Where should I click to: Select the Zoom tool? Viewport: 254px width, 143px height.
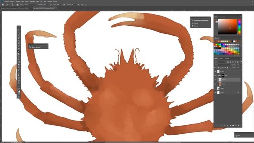pos(19,83)
